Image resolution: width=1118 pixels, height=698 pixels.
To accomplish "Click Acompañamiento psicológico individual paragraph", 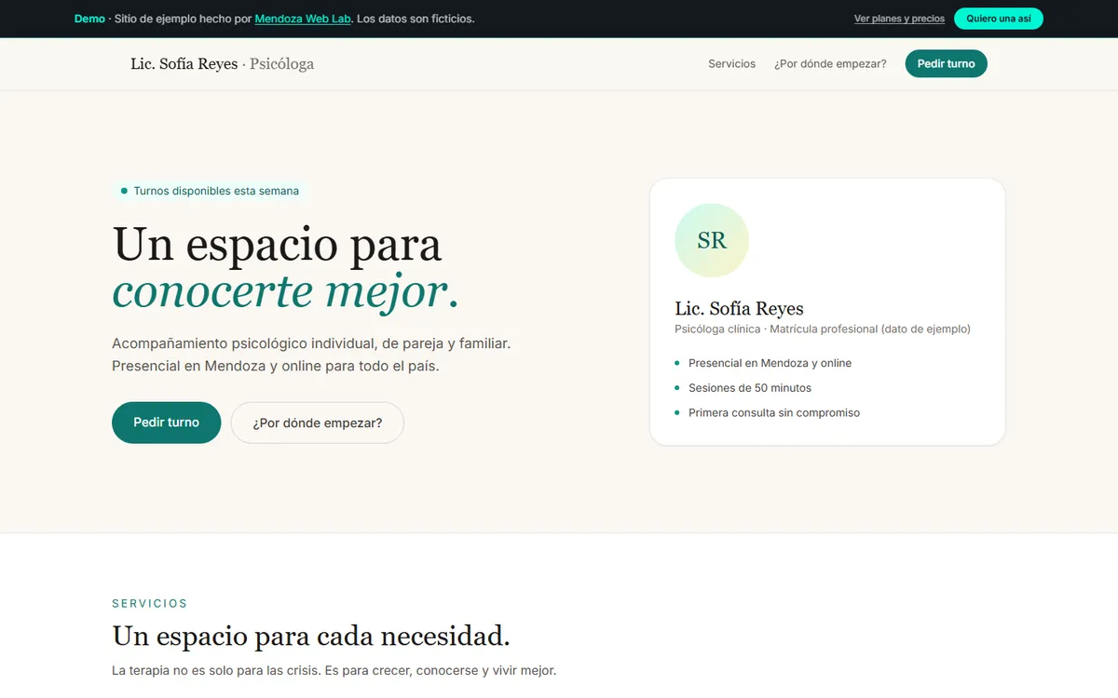I will point(311,355).
